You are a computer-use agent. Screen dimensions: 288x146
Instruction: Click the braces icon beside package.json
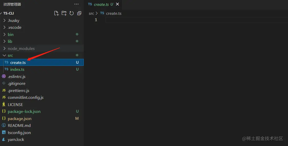coord(4,118)
